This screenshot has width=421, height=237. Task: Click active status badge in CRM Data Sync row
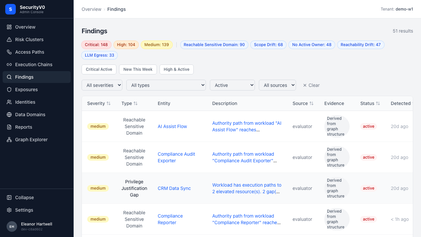point(369,188)
